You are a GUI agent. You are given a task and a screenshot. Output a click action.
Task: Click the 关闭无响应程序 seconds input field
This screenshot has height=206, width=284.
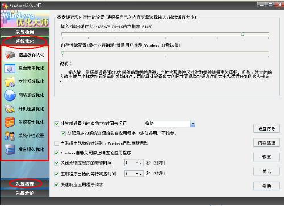coord(130,163)
